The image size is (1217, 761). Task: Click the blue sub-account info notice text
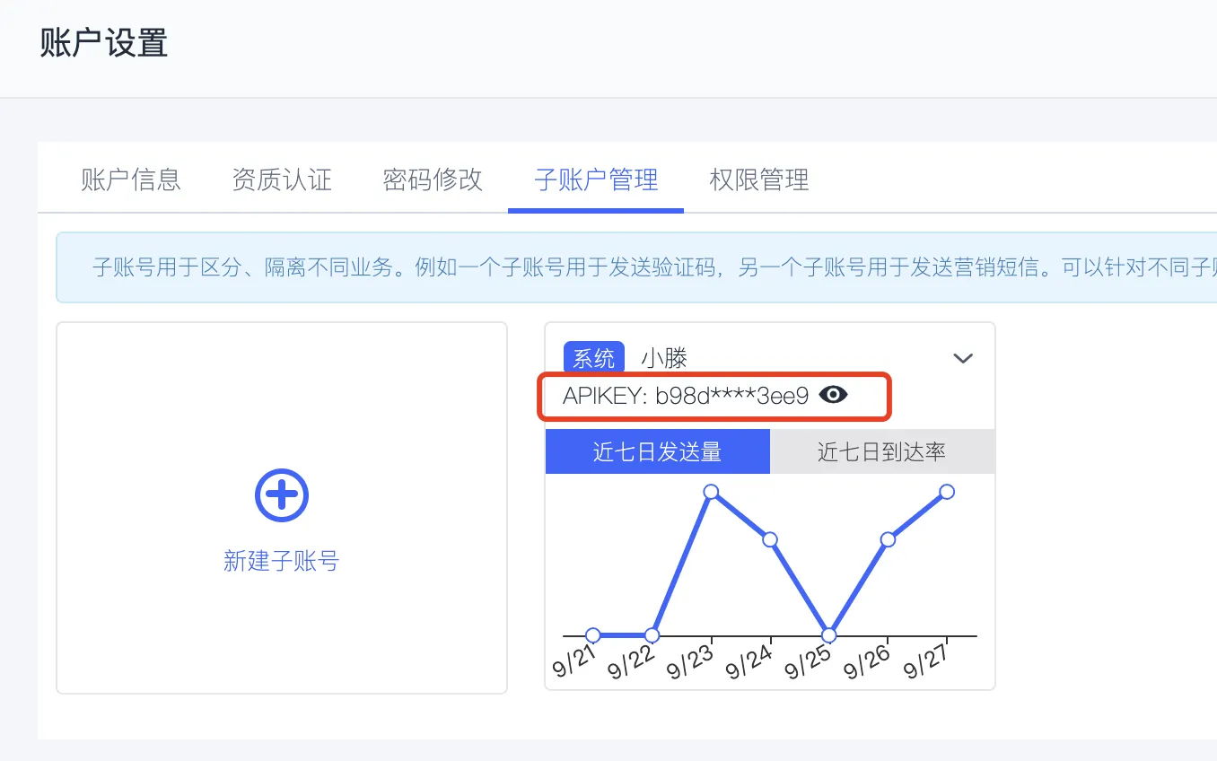click(x=654, y=268)
